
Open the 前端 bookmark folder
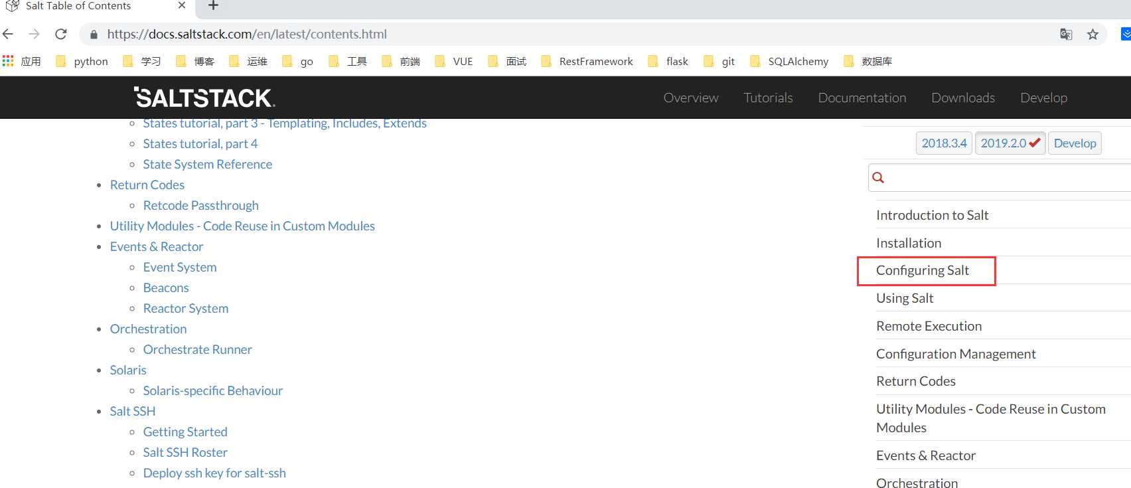401,61
